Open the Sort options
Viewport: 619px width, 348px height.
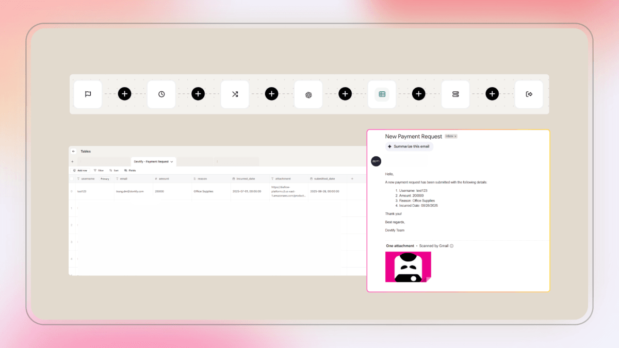[x=114, y=170]
